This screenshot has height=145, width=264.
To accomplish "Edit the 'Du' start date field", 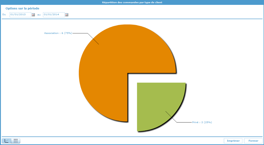I will 20,15.
